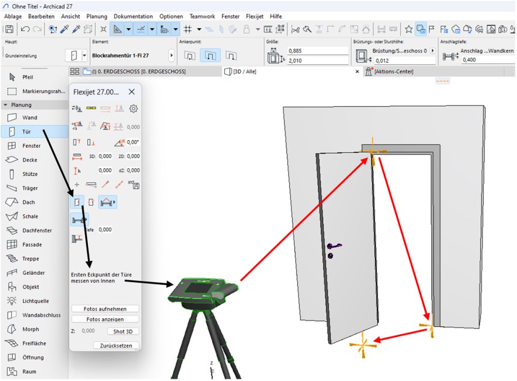Image resolution: width=517 pixels, height=381 pixels.
Task: Select the Lichtquelle lamp tool
Action: [x=34, y=301]
